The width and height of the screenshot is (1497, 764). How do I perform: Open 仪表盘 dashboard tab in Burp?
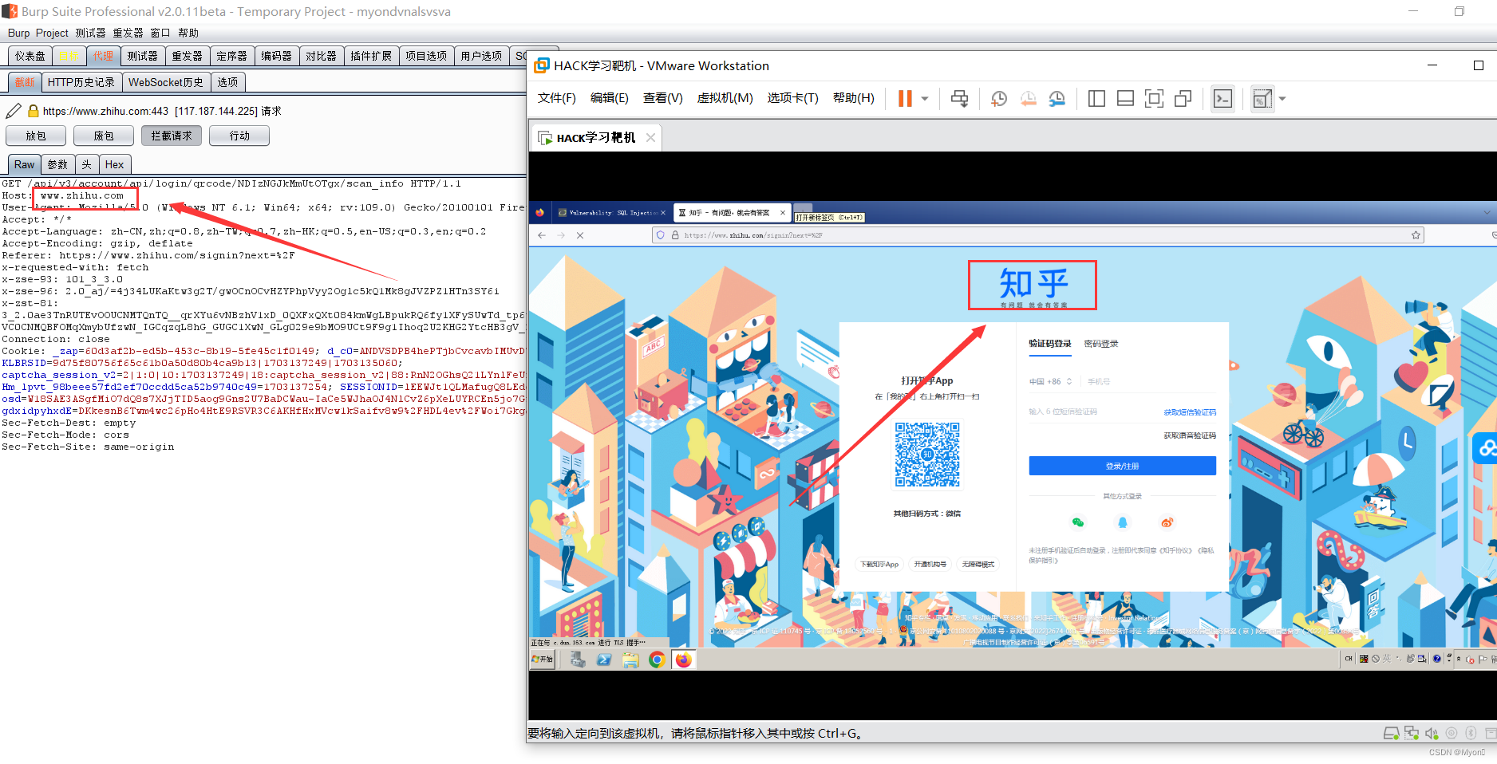pos(30,56)
